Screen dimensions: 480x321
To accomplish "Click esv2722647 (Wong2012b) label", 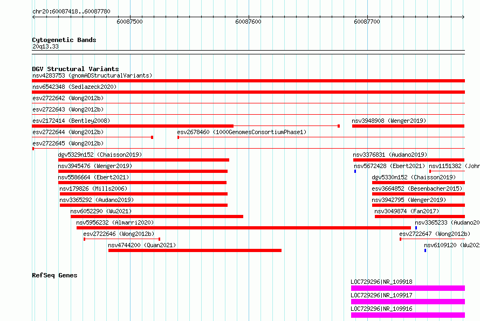I will 435,234.
